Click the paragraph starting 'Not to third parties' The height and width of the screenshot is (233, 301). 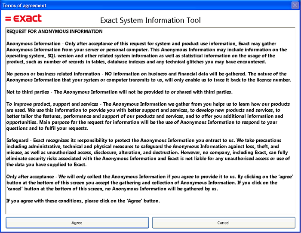tap(120, 92)
